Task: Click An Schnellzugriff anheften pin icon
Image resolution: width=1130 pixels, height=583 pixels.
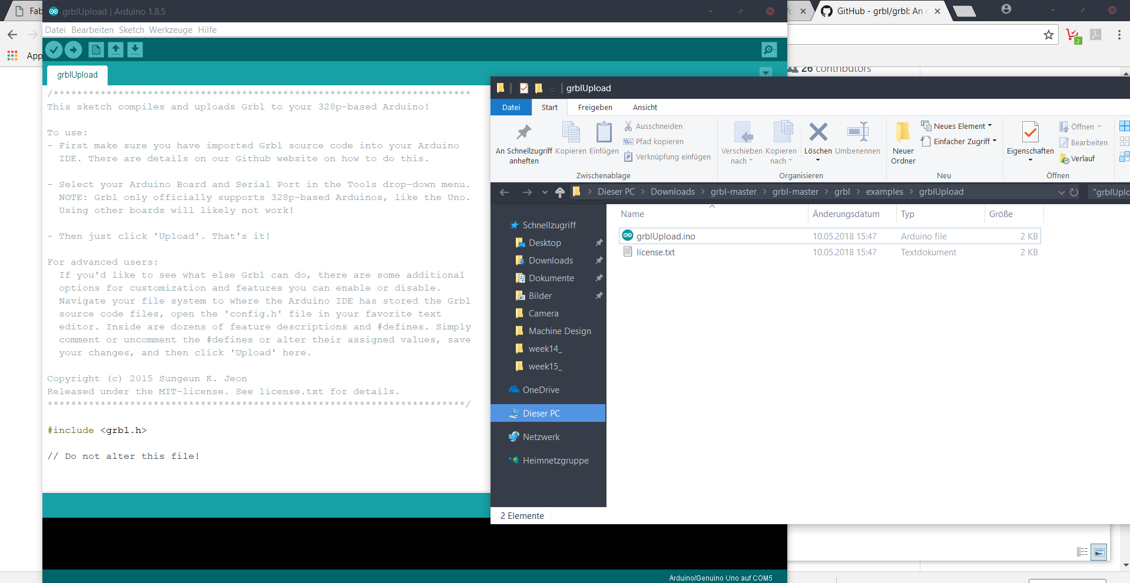Action: pyautogui.click(x=523, y=132)
